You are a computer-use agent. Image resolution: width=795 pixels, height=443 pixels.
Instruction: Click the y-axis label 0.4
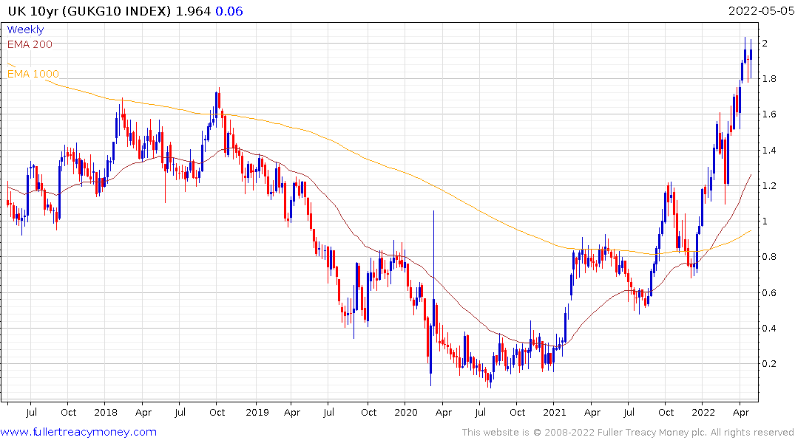[x=769, y=328]
